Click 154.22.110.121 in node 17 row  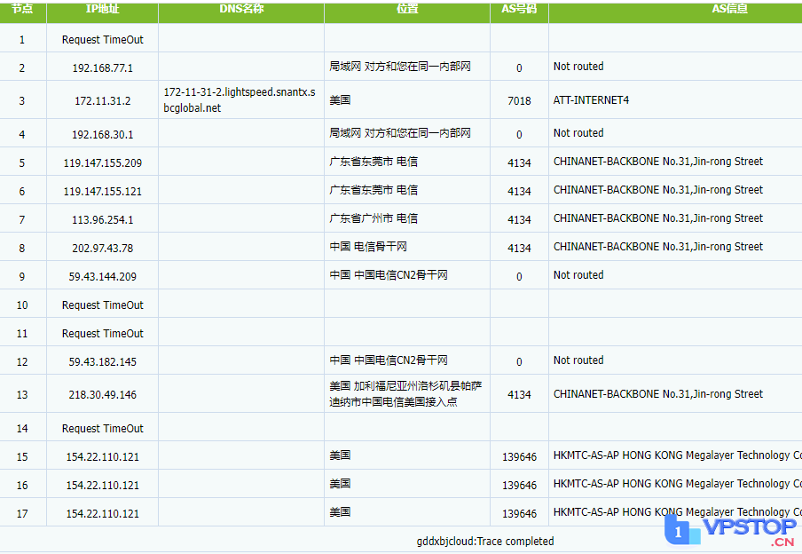click(x=102, y=513)
